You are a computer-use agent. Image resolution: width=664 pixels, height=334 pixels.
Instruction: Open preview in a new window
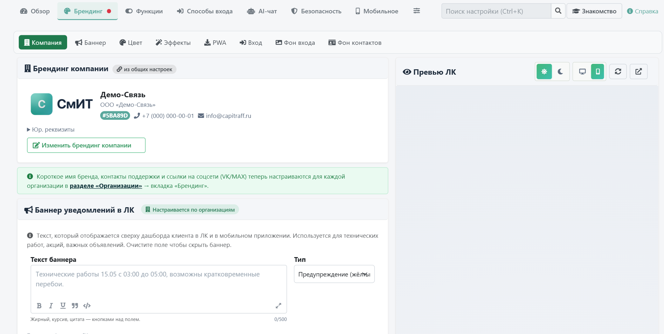pyautogui.click(x=639, y=72)
